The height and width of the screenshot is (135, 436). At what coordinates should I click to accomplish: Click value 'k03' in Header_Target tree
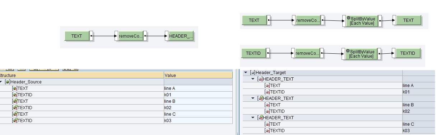(x=406, y=131)
